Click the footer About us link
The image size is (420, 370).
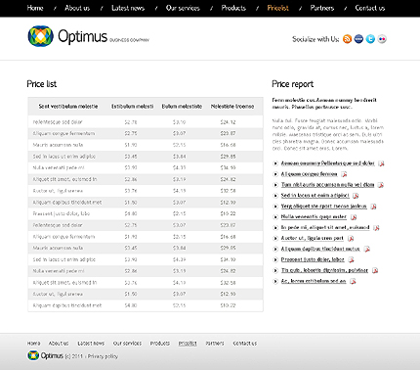(x=59, y=344)
